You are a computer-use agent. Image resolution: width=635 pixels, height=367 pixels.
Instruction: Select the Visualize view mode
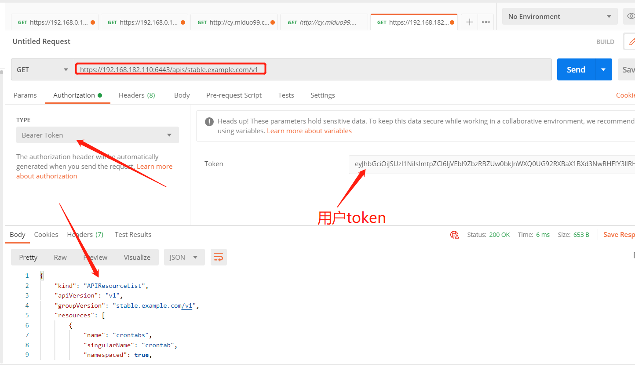click(137, 257)
